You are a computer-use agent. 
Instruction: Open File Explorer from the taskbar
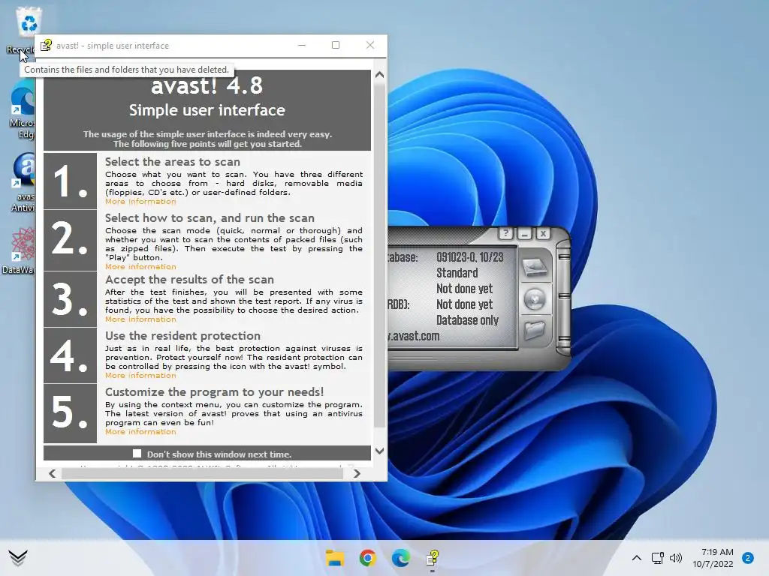coord(335,558)
